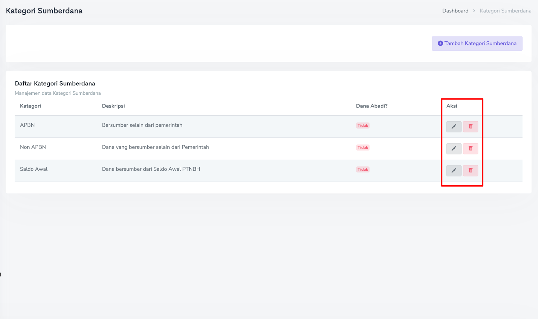Click the Saldo Awal PTNBH description text
The width and height of the screenshot is (538, 319).
[x=151, y=169]
